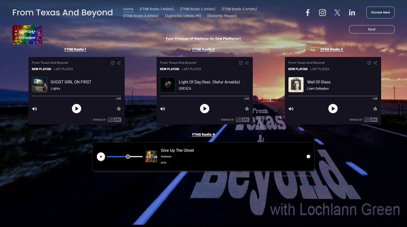Viewport: 407px width, 227px height.
Task: Click the Next button
Action: point(372,29)
